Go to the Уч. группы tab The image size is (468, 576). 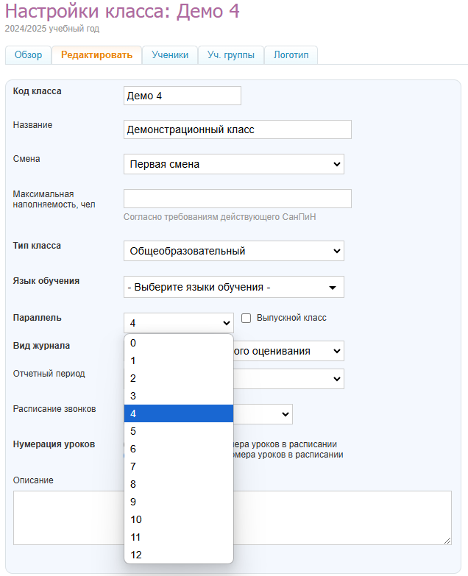pyautogui.click(x=231, y=55)
